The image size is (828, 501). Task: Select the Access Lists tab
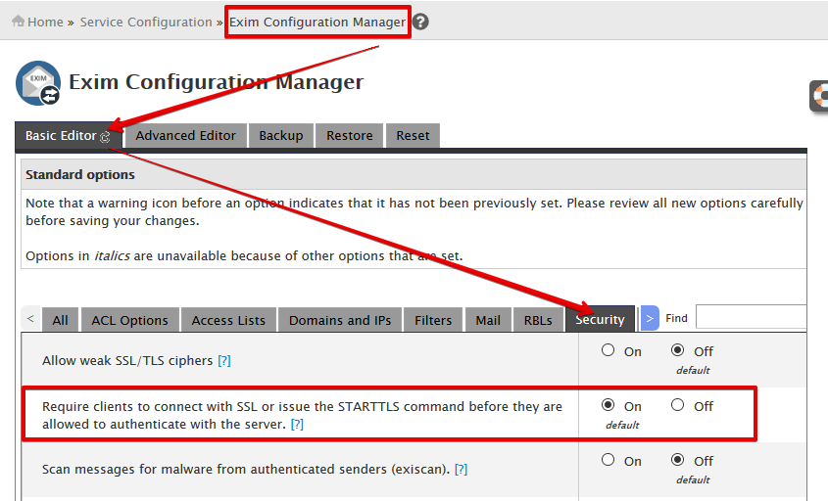point(228,320)
